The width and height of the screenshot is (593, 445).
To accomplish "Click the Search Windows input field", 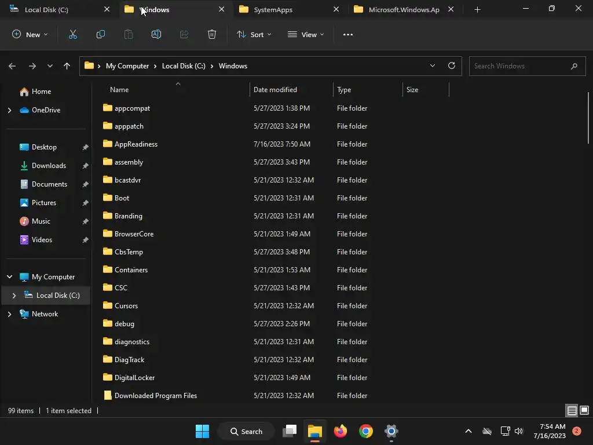I will click(x=527, y=66).
